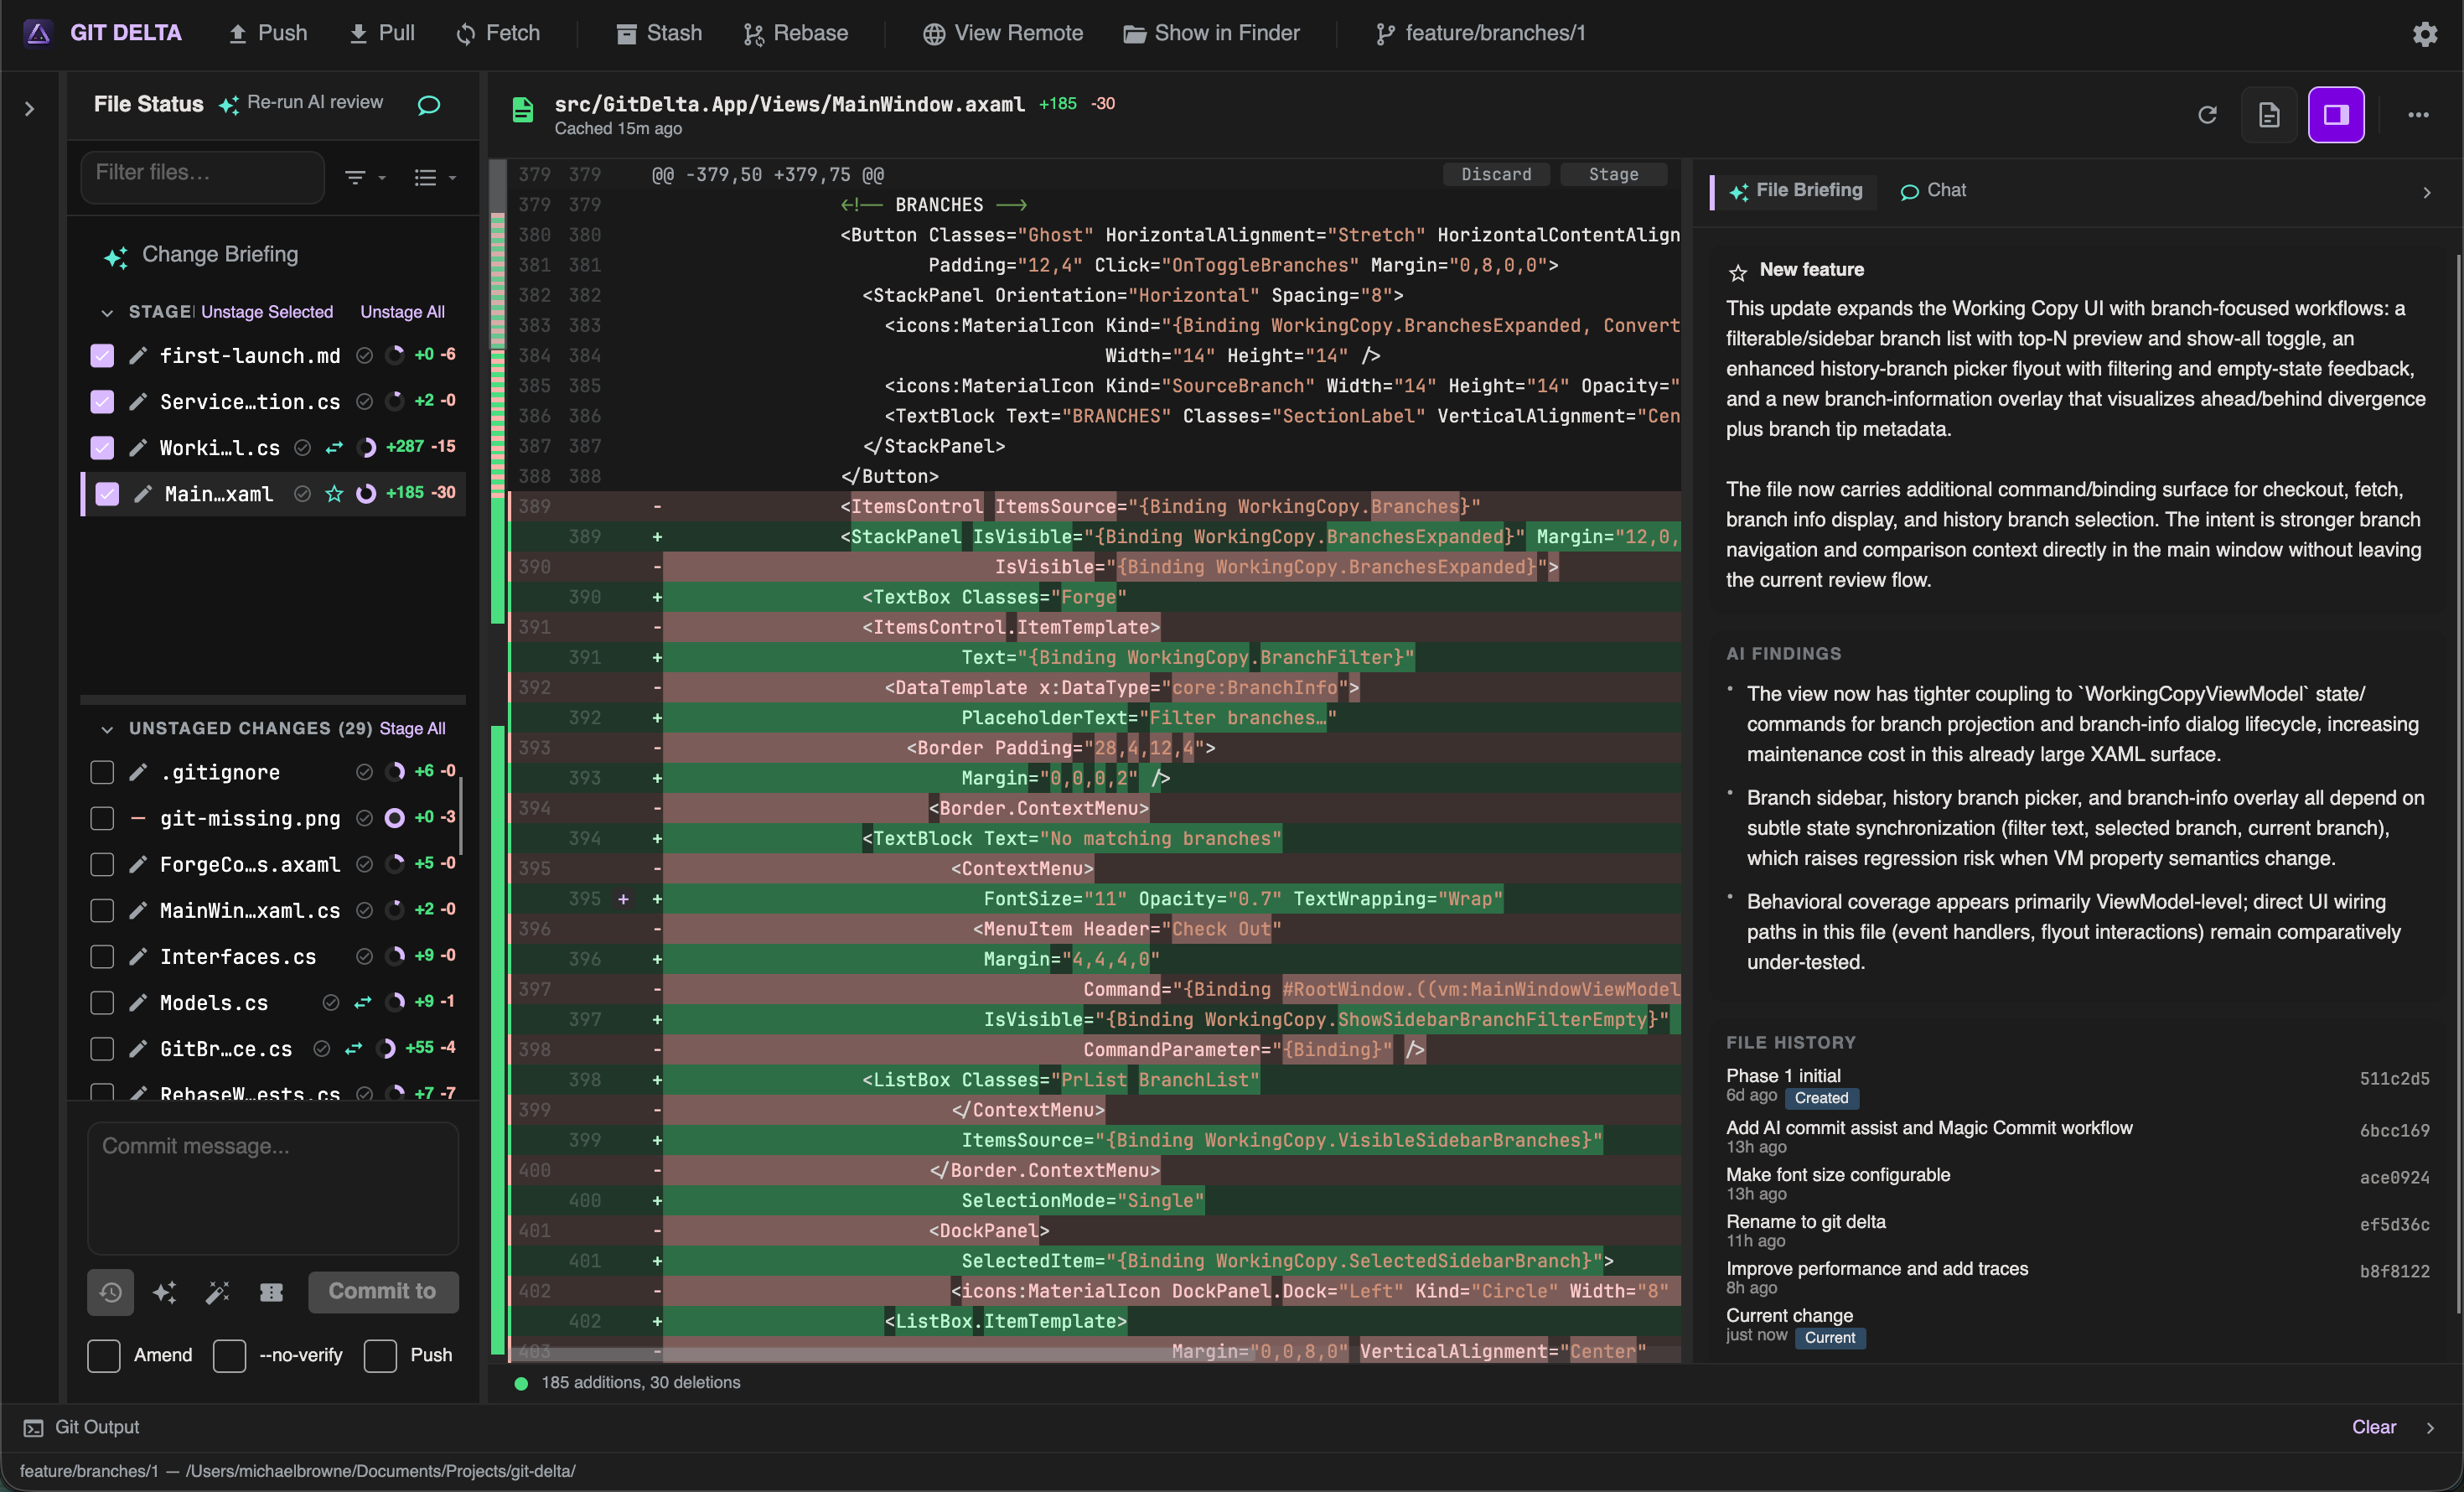
Task: Click the pencil icon beside first-launch.md
Action: [x=139, y=356]
